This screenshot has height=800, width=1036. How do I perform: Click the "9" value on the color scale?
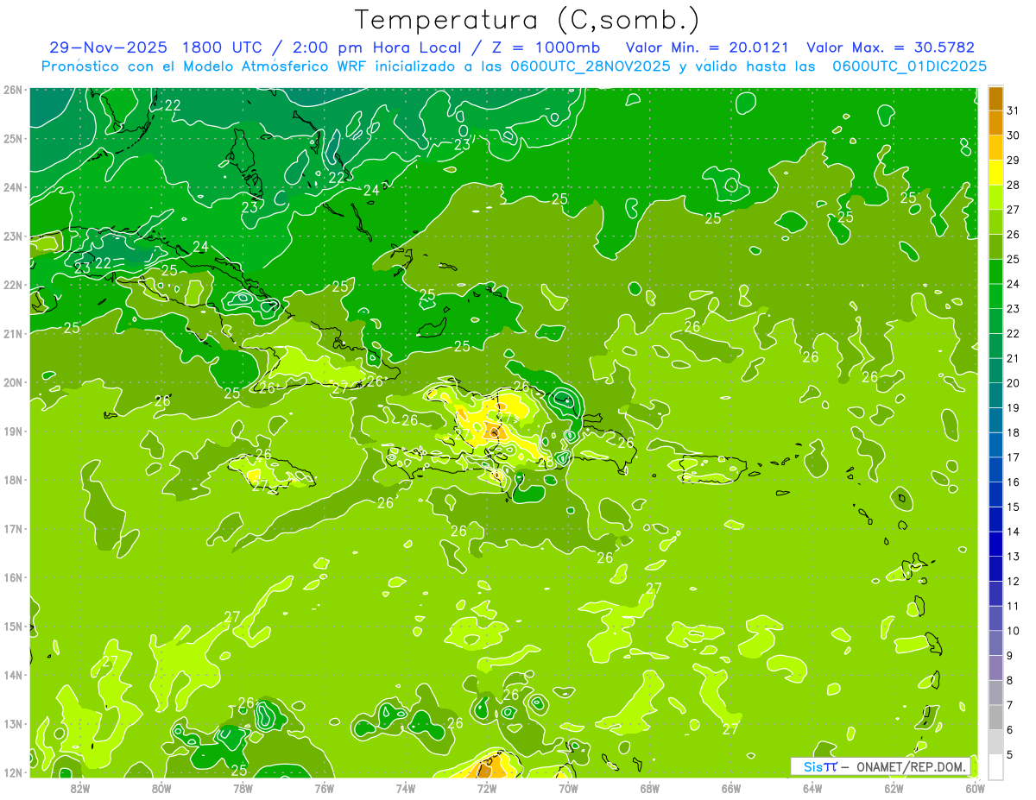coord(1010,655)
